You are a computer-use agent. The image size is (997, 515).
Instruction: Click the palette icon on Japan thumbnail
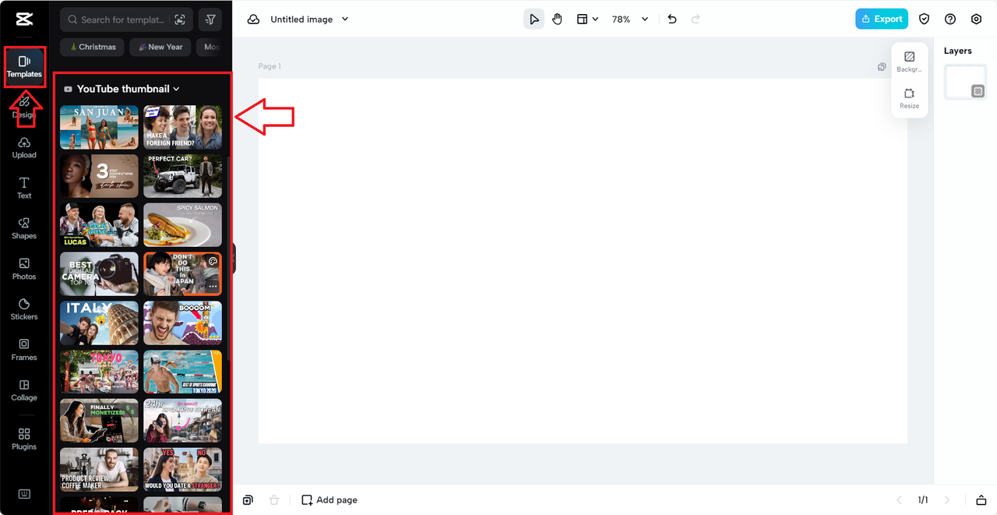coord(213,262)
